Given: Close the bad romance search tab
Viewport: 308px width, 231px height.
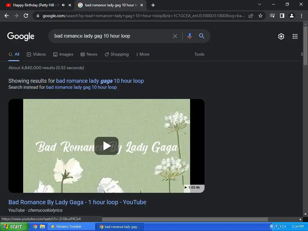Looking at the screenshot, I should click(x=142, y=5).
